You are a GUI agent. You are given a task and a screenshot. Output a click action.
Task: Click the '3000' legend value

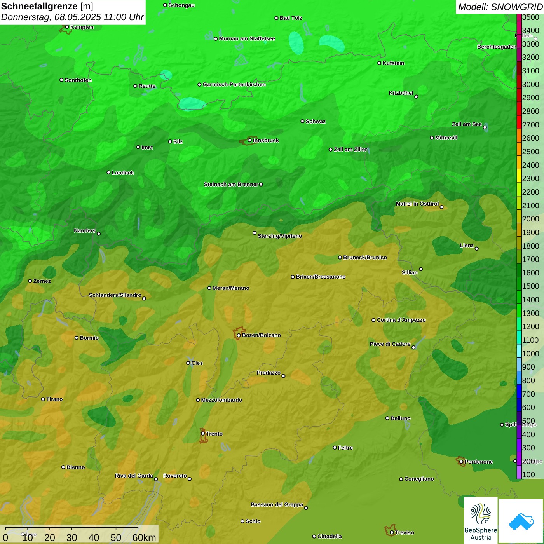(x=531, y=84)
